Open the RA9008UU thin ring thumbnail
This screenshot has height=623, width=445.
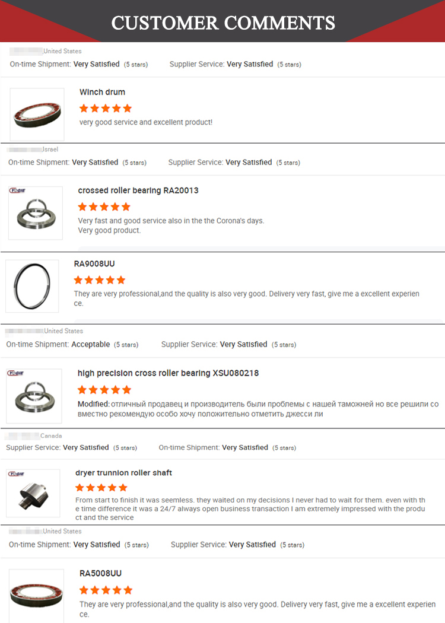(x=32, y=286)
